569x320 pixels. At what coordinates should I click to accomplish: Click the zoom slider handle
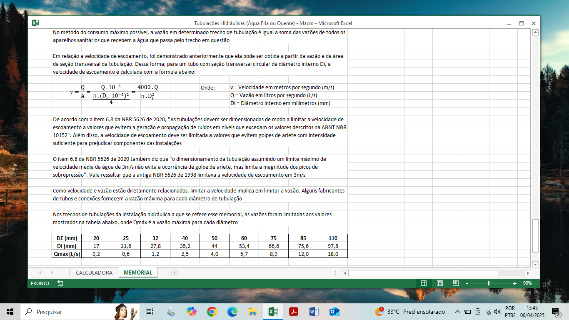coord(489,283)
